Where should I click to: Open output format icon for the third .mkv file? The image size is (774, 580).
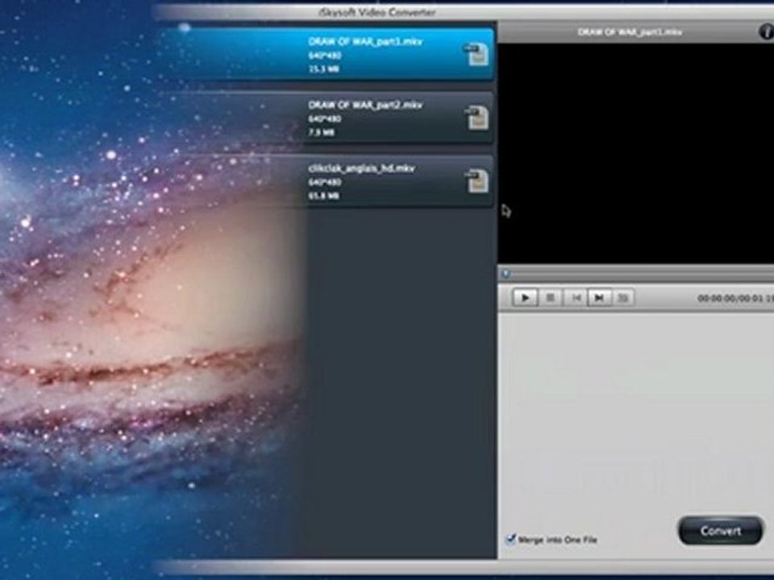476,180
